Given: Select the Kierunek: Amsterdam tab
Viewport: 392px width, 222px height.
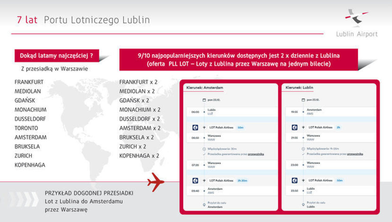Looking at the screenshot, I should point(205,88).
